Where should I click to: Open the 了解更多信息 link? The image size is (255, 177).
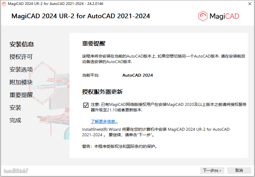tap(104, 121)
